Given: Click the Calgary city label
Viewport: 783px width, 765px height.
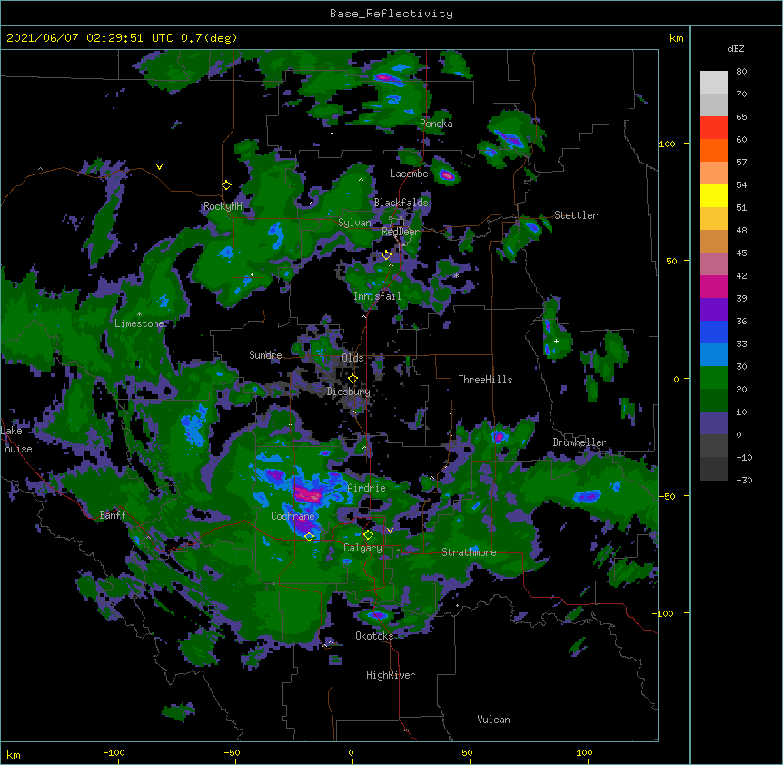Looking at the screenshot, I should pos(362,548).
